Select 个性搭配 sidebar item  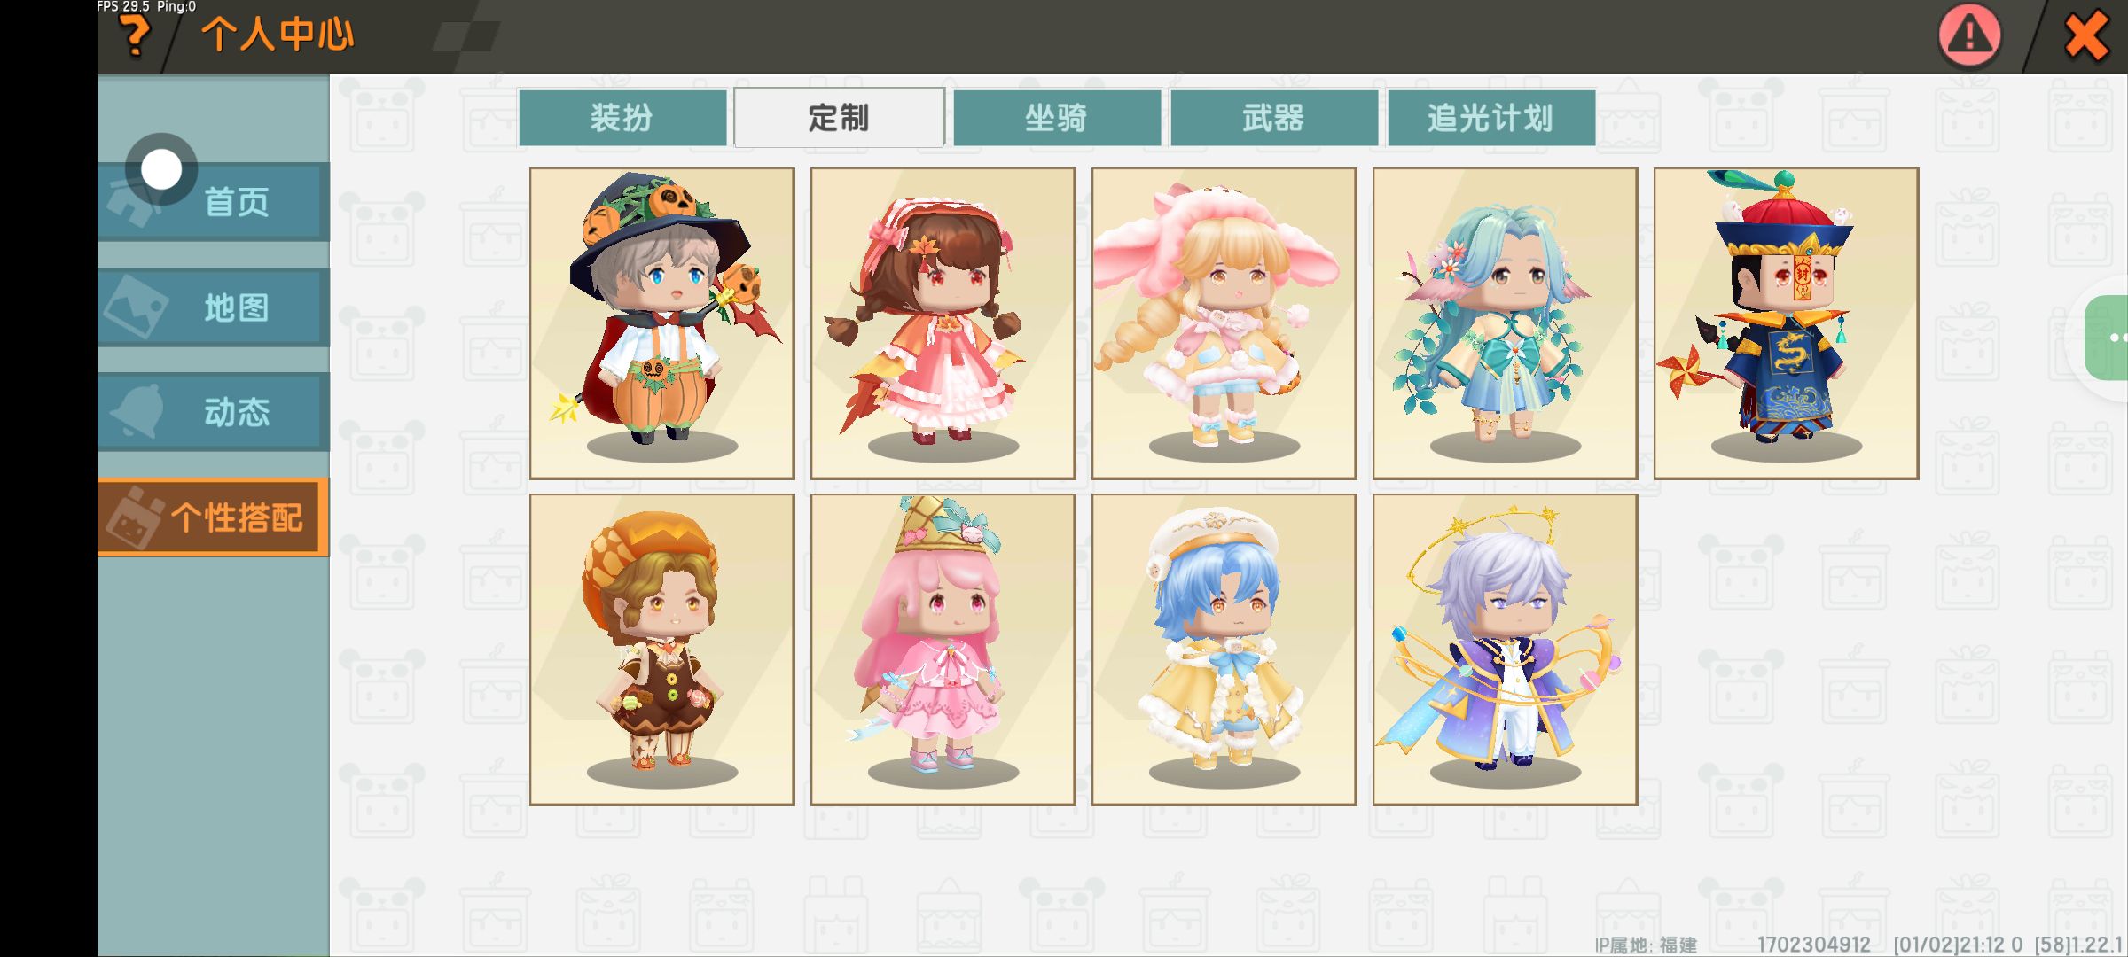point(214,517)
